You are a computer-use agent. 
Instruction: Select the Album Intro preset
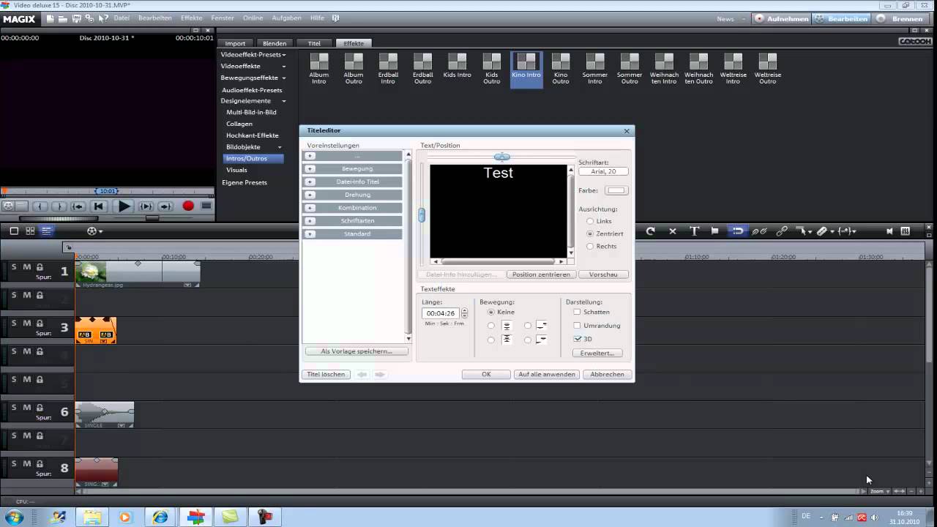[x=319, y=68]
